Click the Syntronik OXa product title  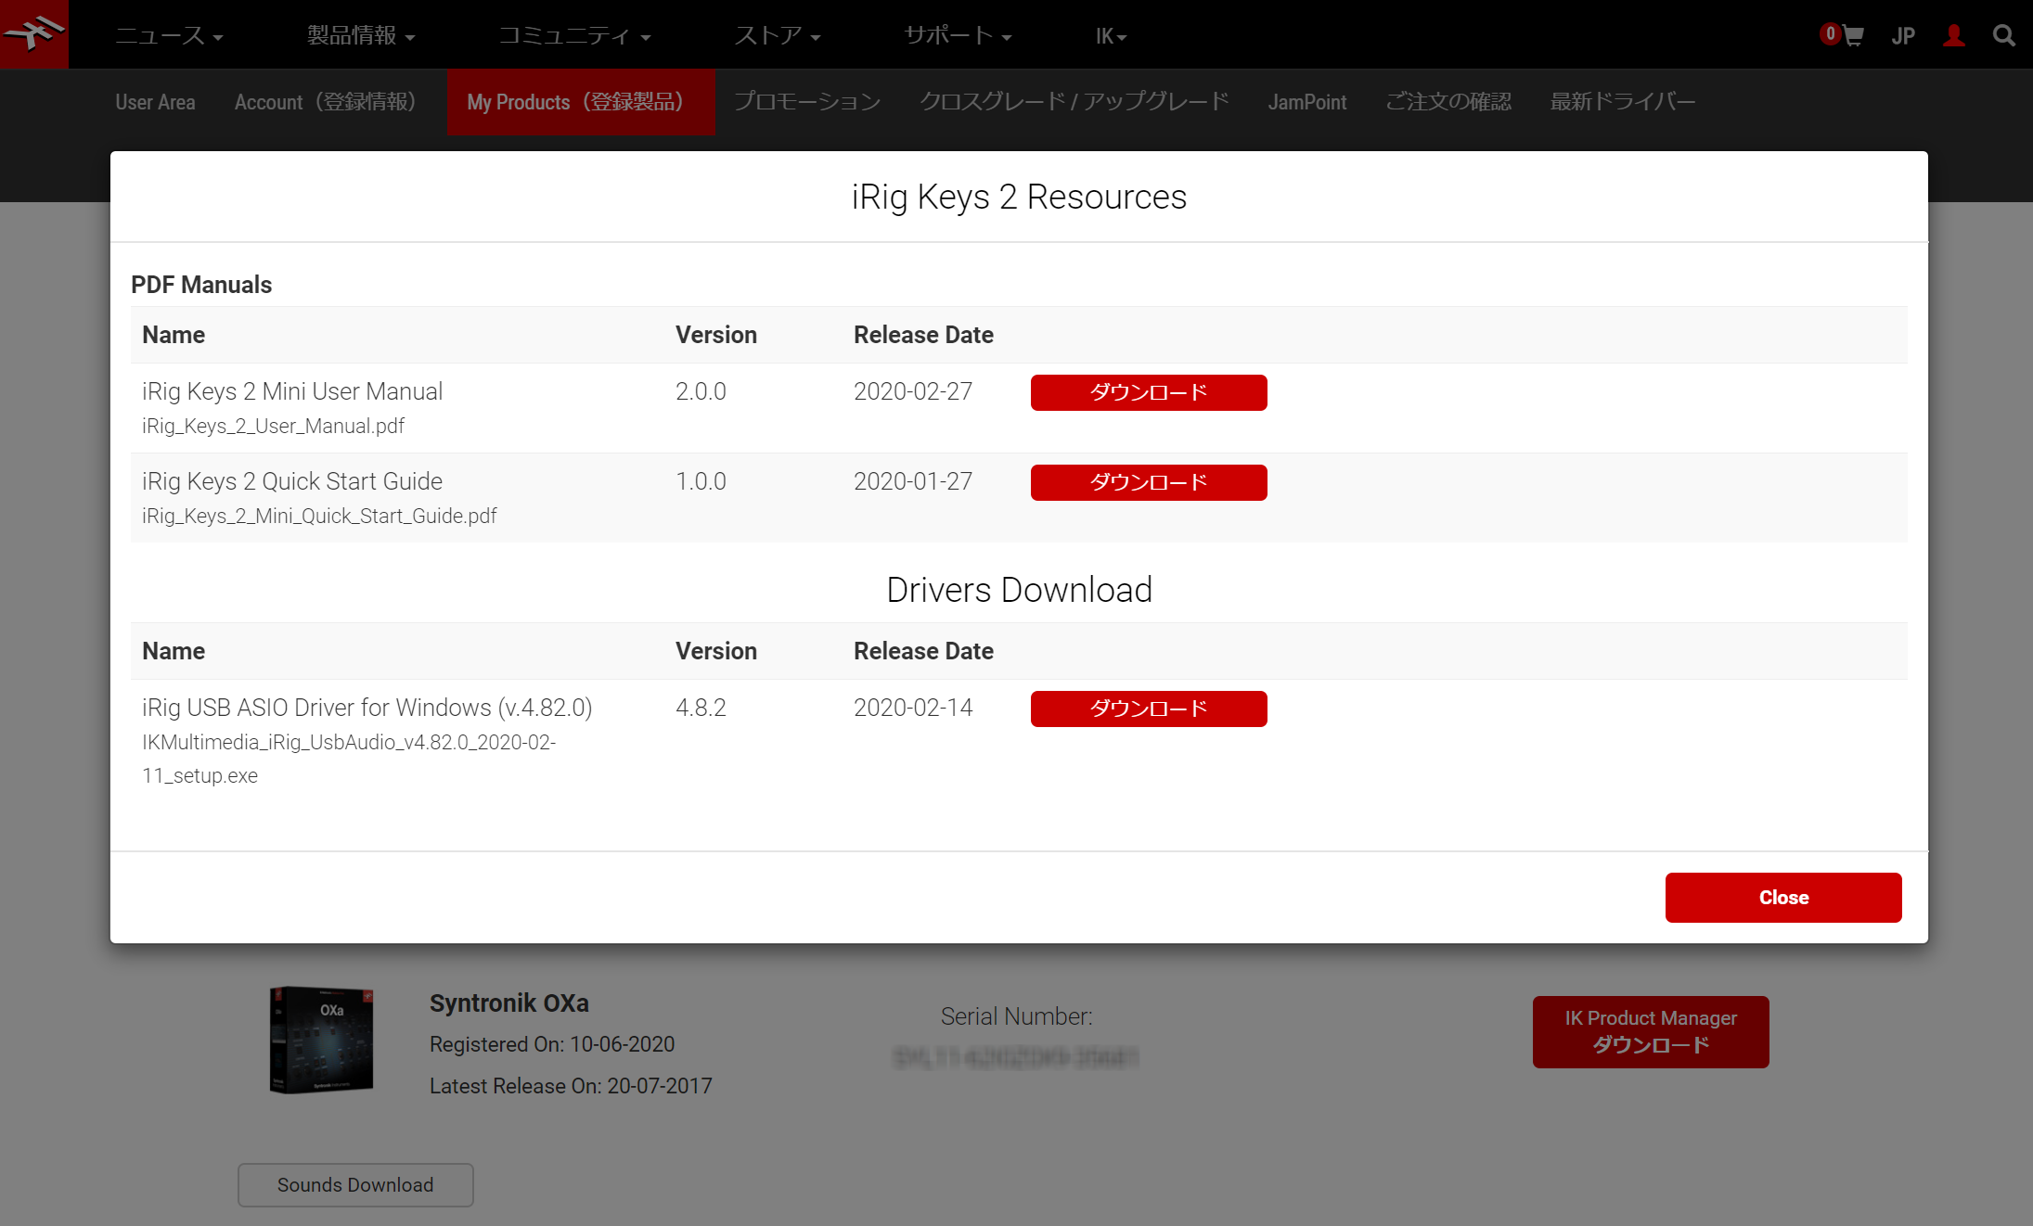(508, 1003)
